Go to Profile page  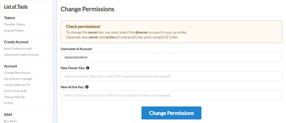9,103
